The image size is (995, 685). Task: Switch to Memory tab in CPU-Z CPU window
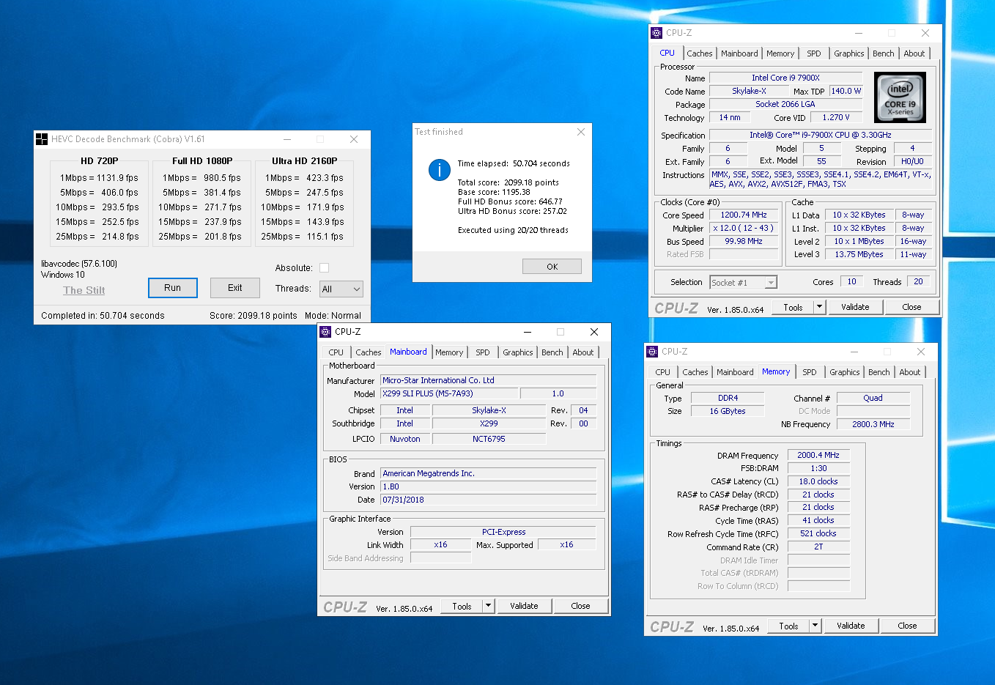[780, 53]
